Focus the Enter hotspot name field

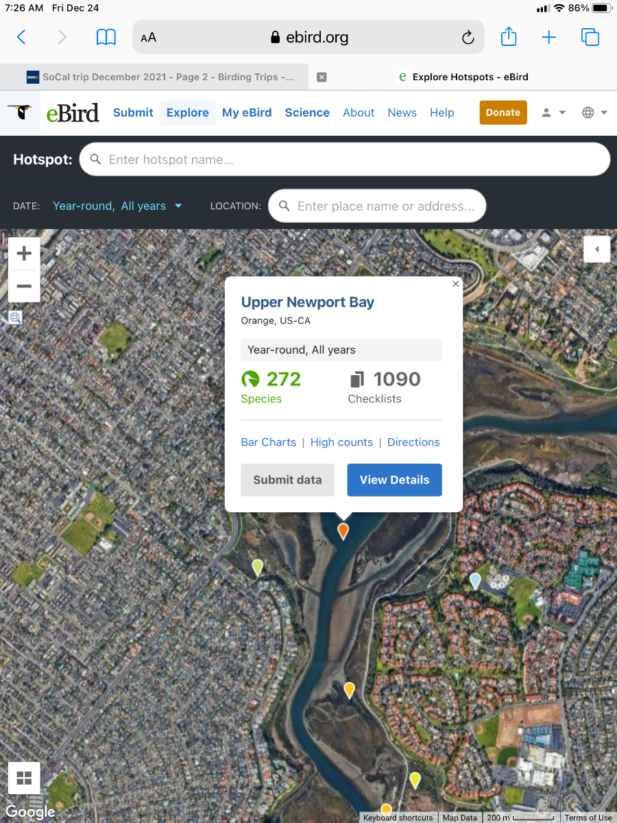tap(345, 160)
